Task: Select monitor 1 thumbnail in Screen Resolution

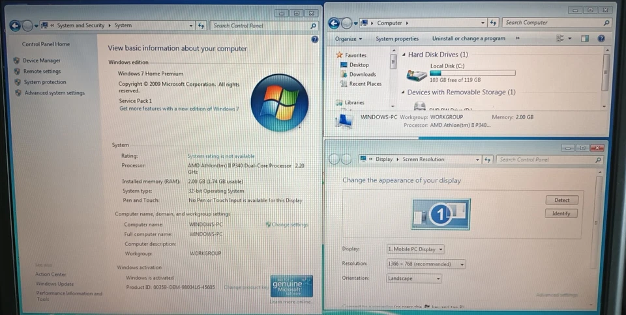Action: click(441, 214)
